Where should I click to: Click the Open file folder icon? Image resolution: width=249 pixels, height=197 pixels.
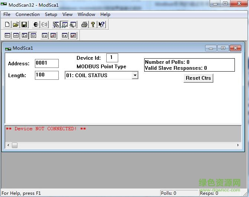[x=16, y=24]
